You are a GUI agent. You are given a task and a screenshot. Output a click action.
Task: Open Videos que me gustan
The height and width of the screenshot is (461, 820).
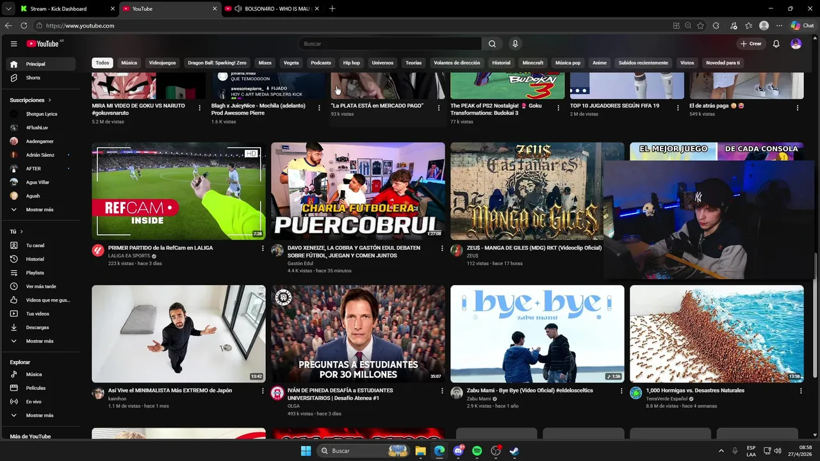pyautogui.click(x=41, y=300)
